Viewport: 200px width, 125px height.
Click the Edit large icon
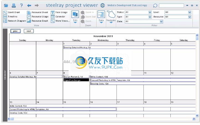click(75, 14)
